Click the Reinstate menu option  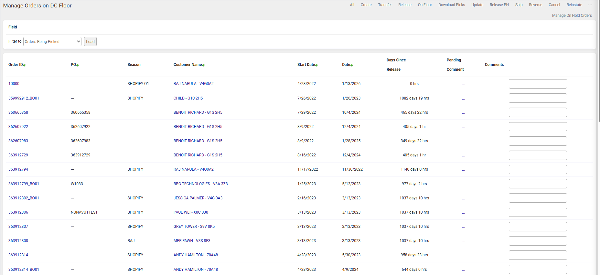[x=574, y=5]
